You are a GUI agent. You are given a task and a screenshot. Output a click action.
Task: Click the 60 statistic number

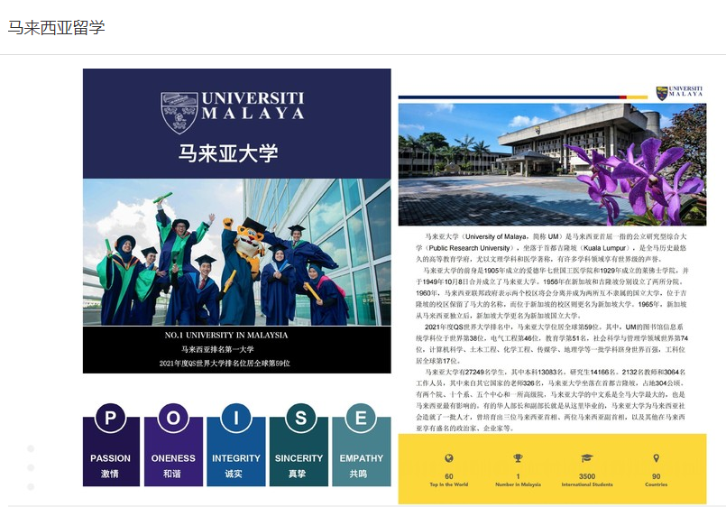tap(448, 476)
